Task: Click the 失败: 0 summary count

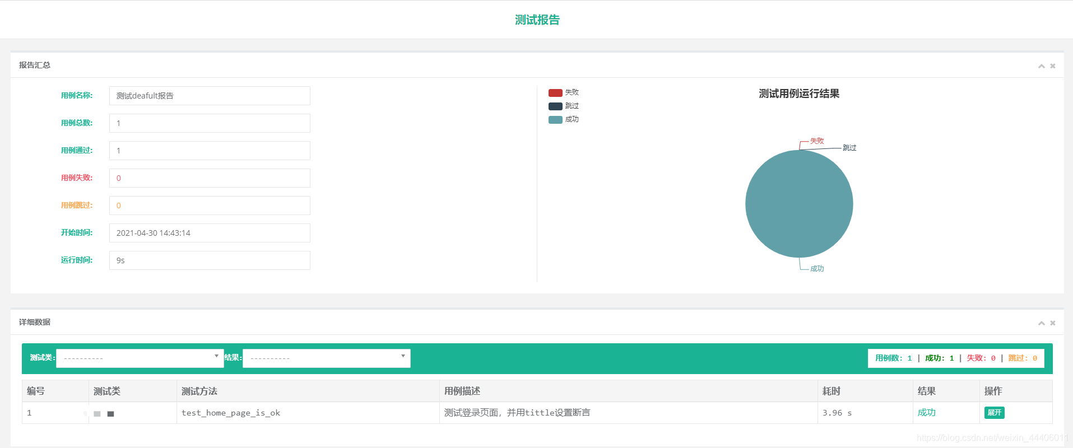Action: [981, 358]
